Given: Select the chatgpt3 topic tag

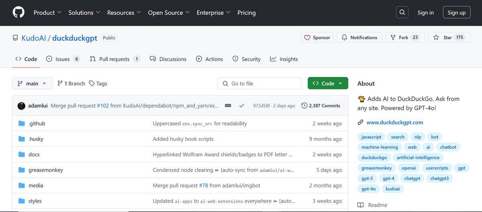Looking at the screenshot, I should [439, 178].
